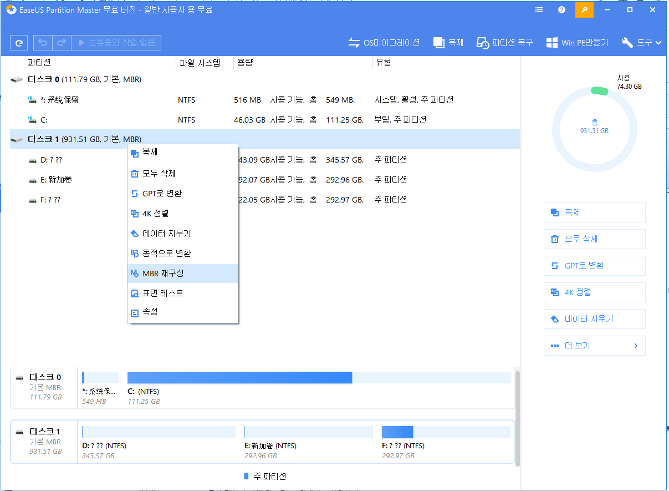This screenshot has height=491, width=669.
Task: Choose 동적으로 변환 in context menu
Action: point(183,254)
